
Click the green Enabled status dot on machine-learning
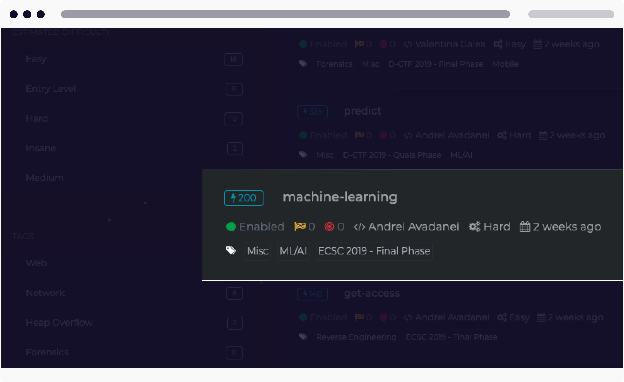pyautogui.click(x=231, y=227)
